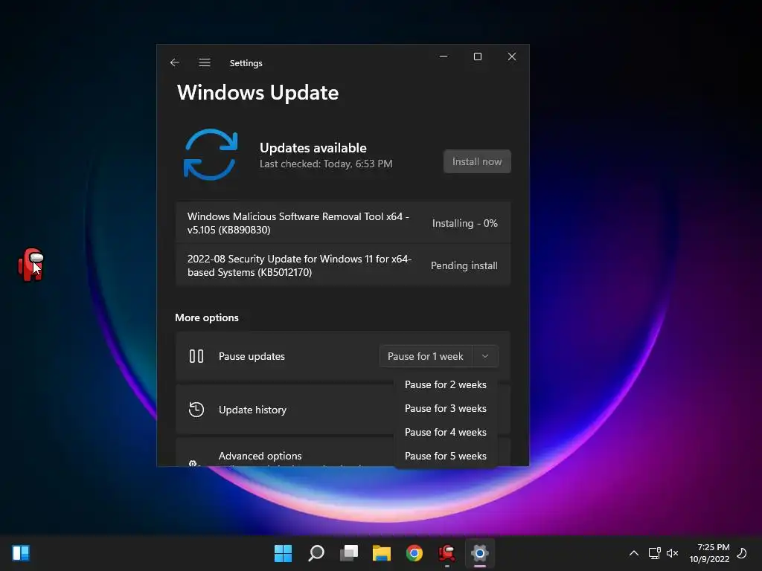
Task: Open the clock and date 7:25 PM
Action: (x=709, y=553)
